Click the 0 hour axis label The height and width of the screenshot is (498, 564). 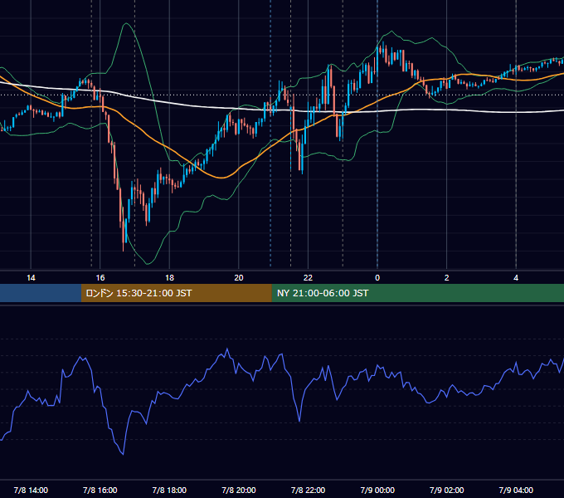coord(377,278)
